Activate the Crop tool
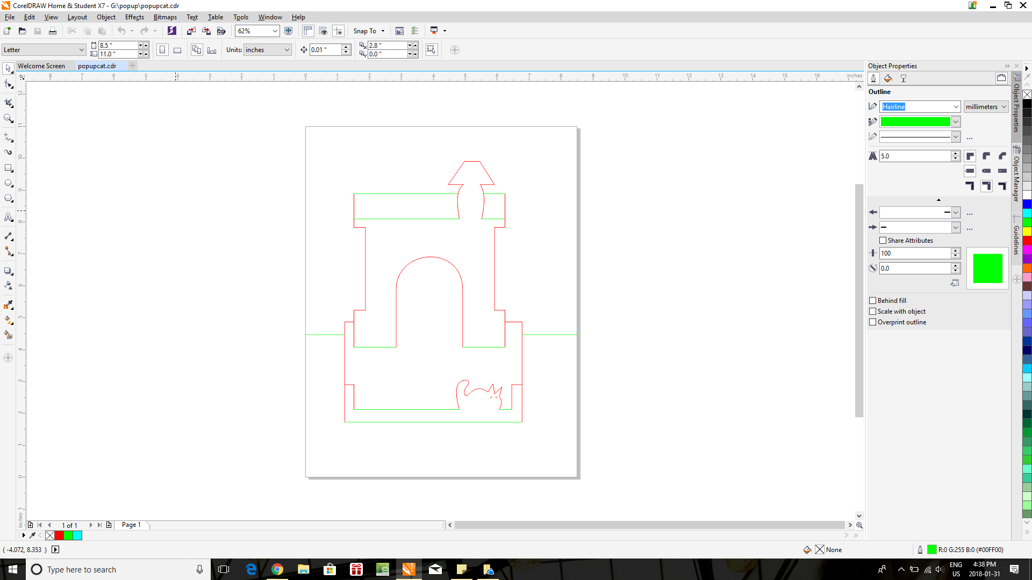Screen dimensions: 1032x580 coord(8,102)
